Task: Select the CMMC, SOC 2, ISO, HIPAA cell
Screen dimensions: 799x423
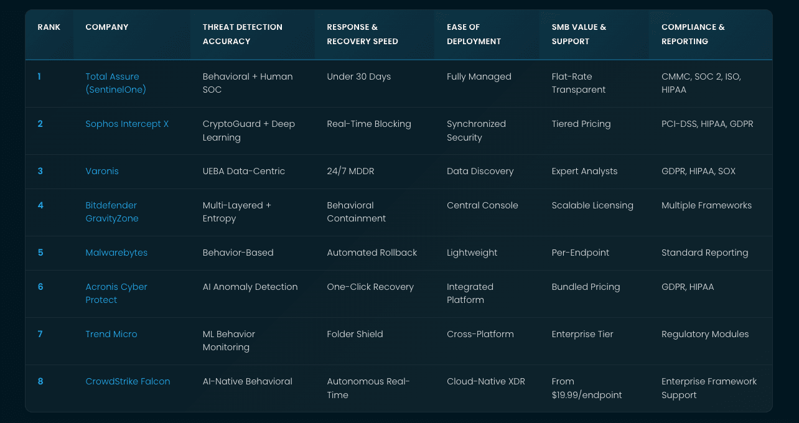Action: pyautogui.click(x=709, y=83)
